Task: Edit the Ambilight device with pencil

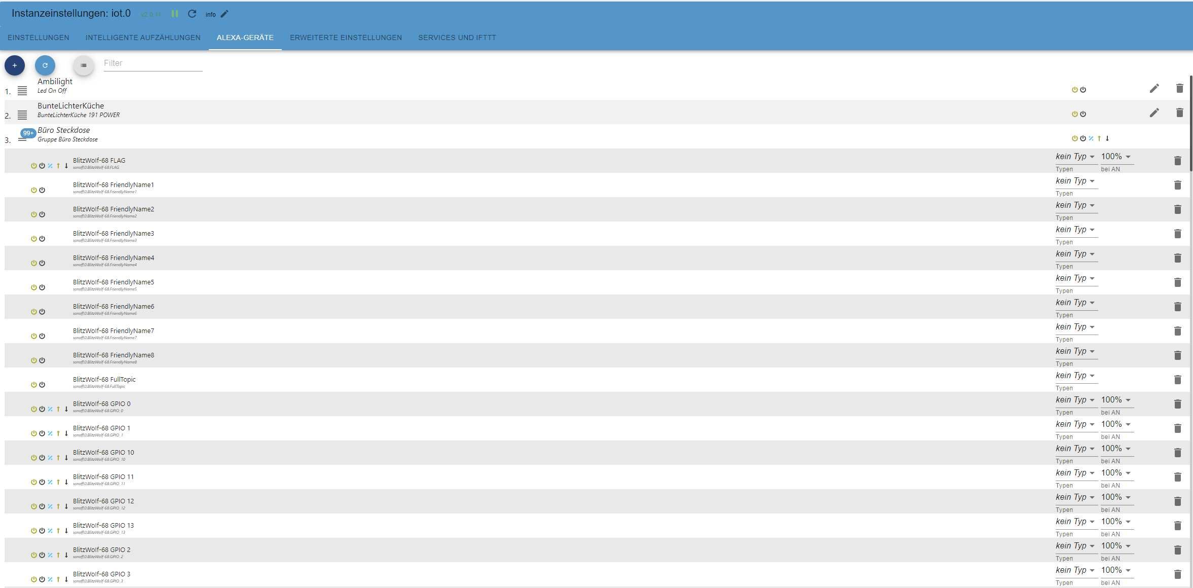Action: click(x=1154, y=89)
